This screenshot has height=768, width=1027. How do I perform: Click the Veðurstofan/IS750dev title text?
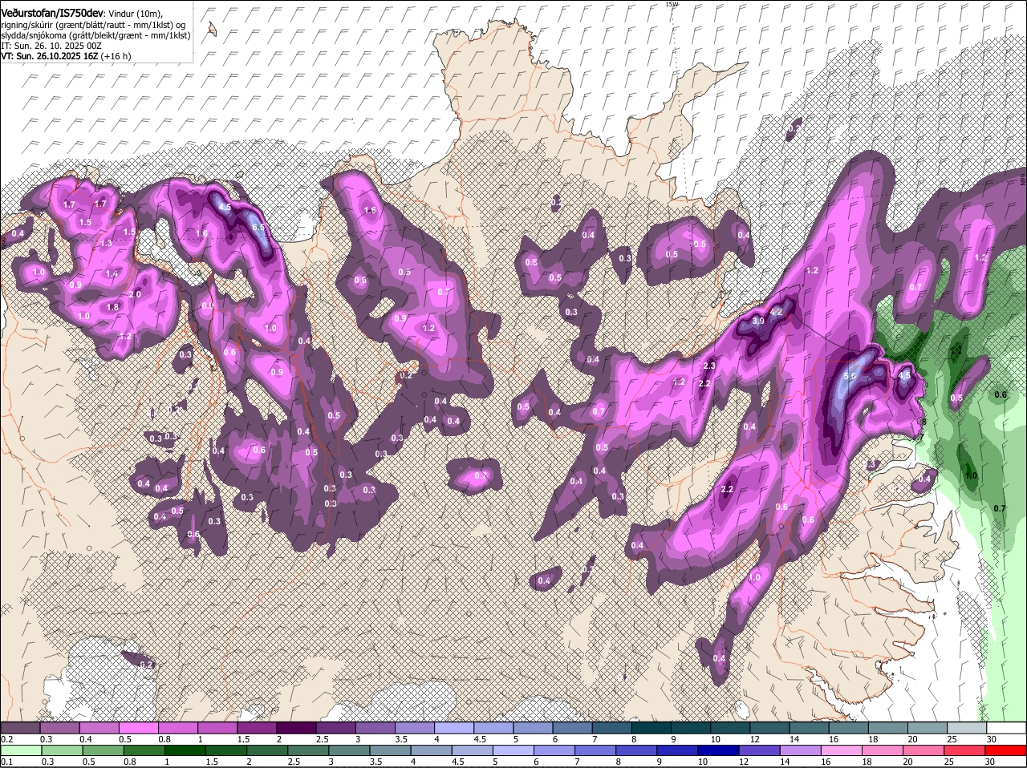click(x=54, y=14)
